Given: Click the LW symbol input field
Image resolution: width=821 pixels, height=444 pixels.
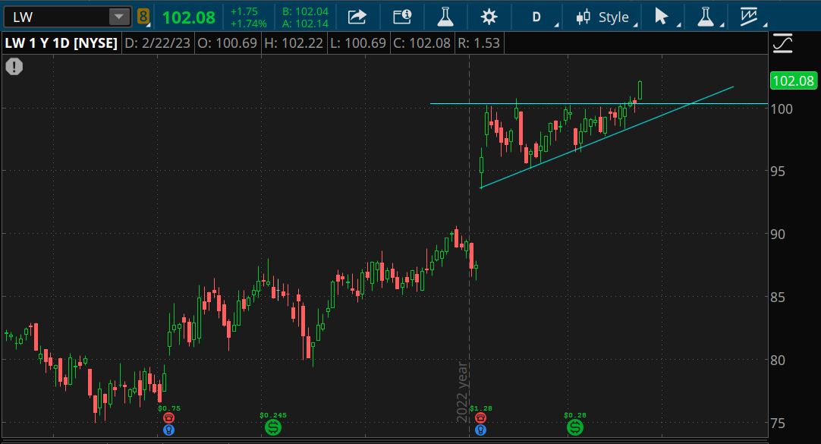Looking at the screenshot, I should coord(57,16).
